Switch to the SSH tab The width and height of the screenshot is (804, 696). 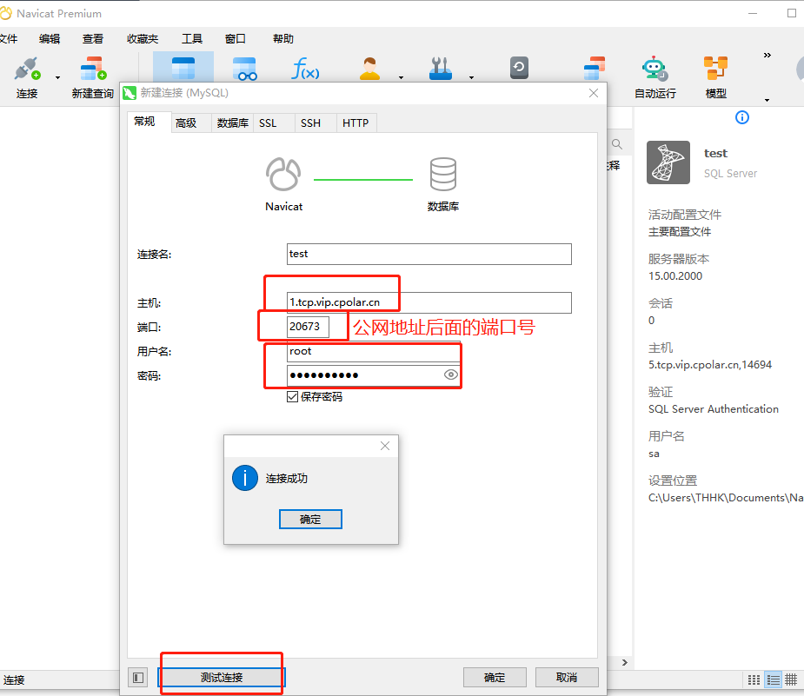coord(310,123)
